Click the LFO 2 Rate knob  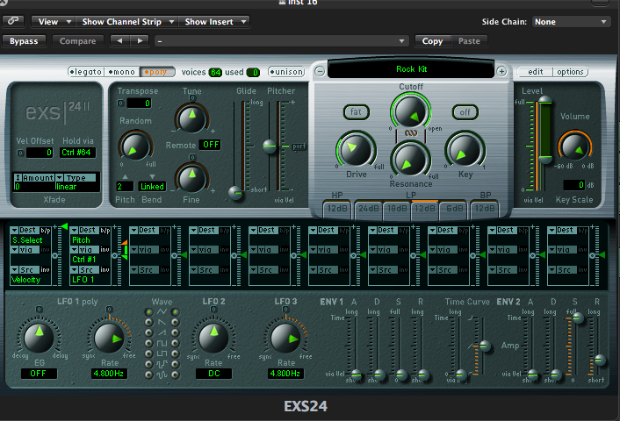[x=213, y=338]
